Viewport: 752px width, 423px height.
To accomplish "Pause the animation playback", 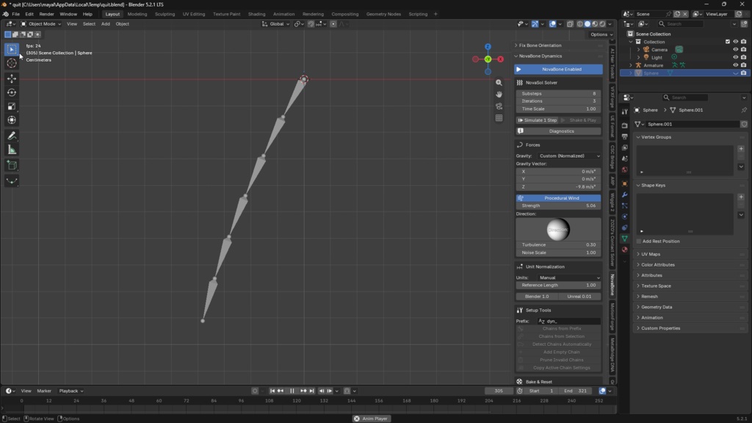I will point(292,391).
